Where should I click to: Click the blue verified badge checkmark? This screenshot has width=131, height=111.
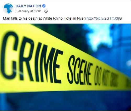click(44, 6)
